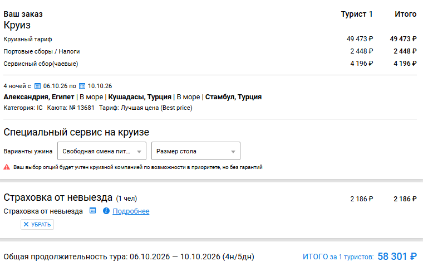Click Турист 1 price 49 473 ₽
The width and height of the screenshot is (423, 266).
pos(360,39)
